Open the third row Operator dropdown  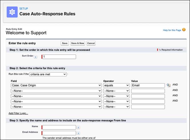point(116,96)
